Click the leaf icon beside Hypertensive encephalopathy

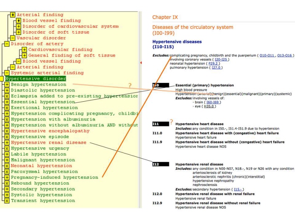(7, 131)
